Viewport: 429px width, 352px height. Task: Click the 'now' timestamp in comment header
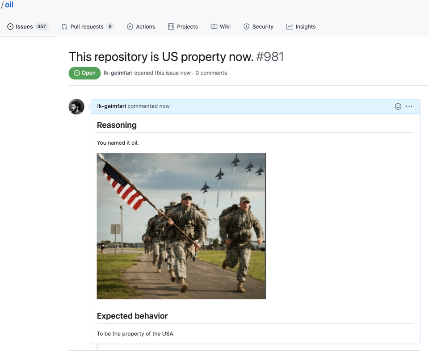[x=164, y=106]
